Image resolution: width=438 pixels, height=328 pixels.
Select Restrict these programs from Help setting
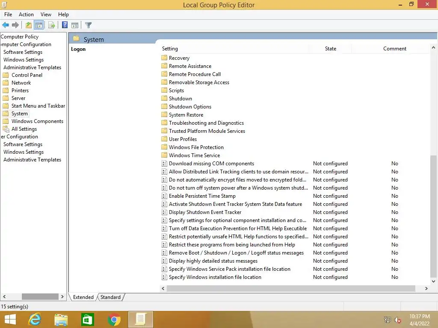(x=232, y=245)
